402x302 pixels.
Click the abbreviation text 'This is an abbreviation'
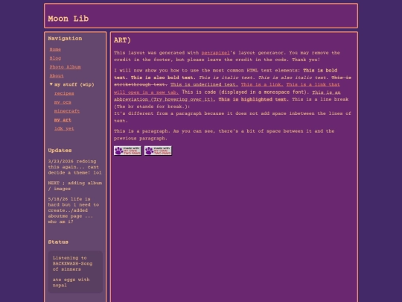click(227, 95)
